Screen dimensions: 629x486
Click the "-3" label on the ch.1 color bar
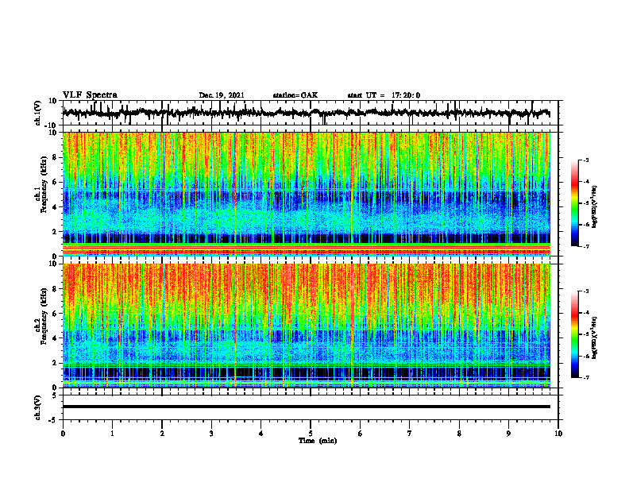(585, 160)
